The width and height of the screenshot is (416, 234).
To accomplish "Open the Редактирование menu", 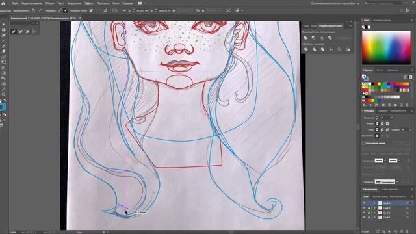I will click(32, 3).
